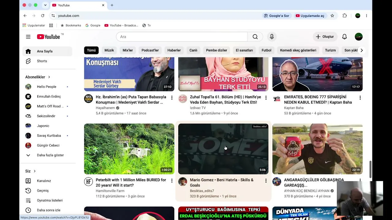Expand Daha fazla göster subscriptions
Image resolution: width=392 pixels, height=220 pixels.
pos(47,155)
